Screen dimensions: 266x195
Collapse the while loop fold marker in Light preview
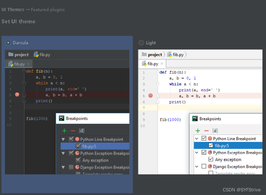[x=157, y=84]
